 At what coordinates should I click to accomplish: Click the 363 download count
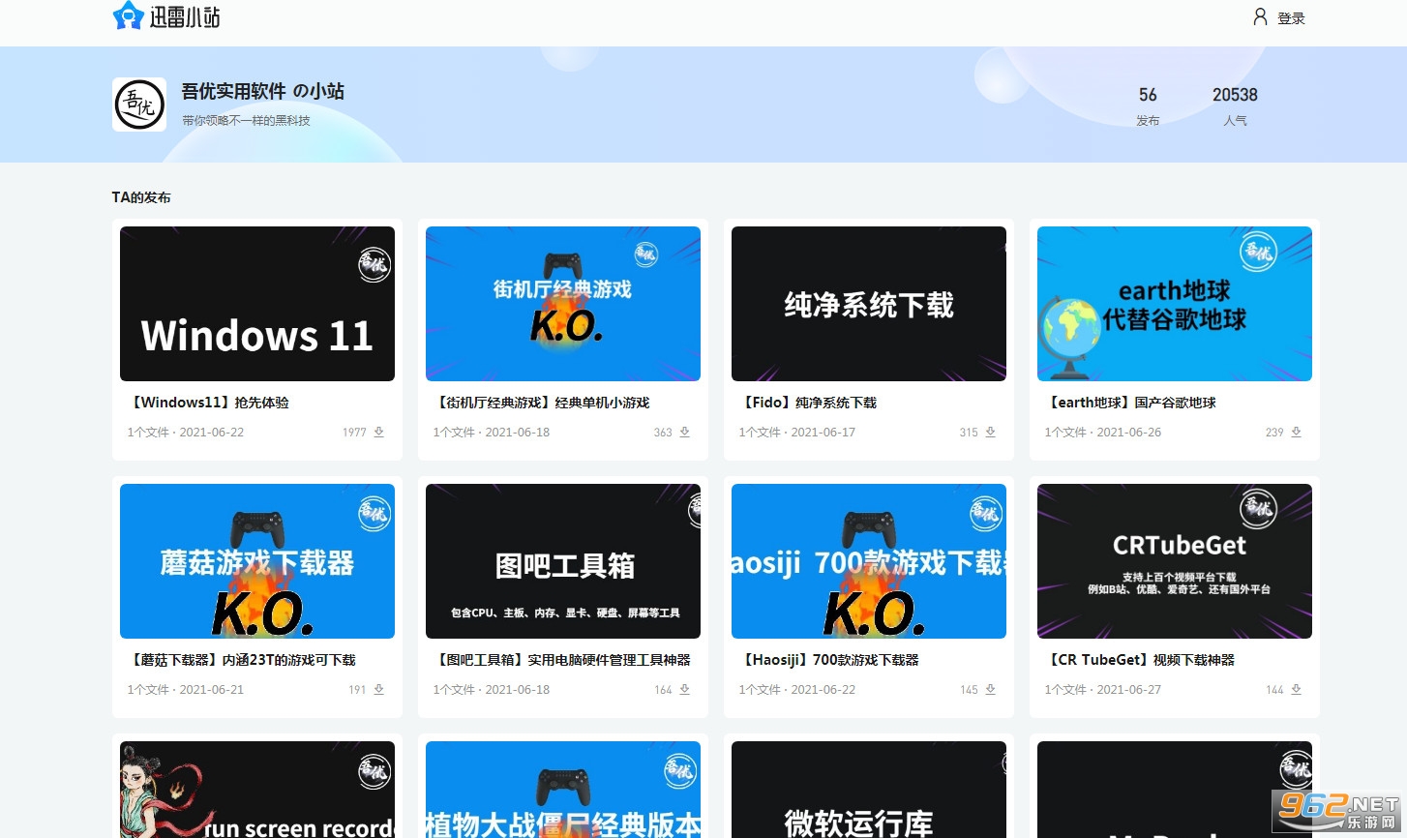pos(663,433)
